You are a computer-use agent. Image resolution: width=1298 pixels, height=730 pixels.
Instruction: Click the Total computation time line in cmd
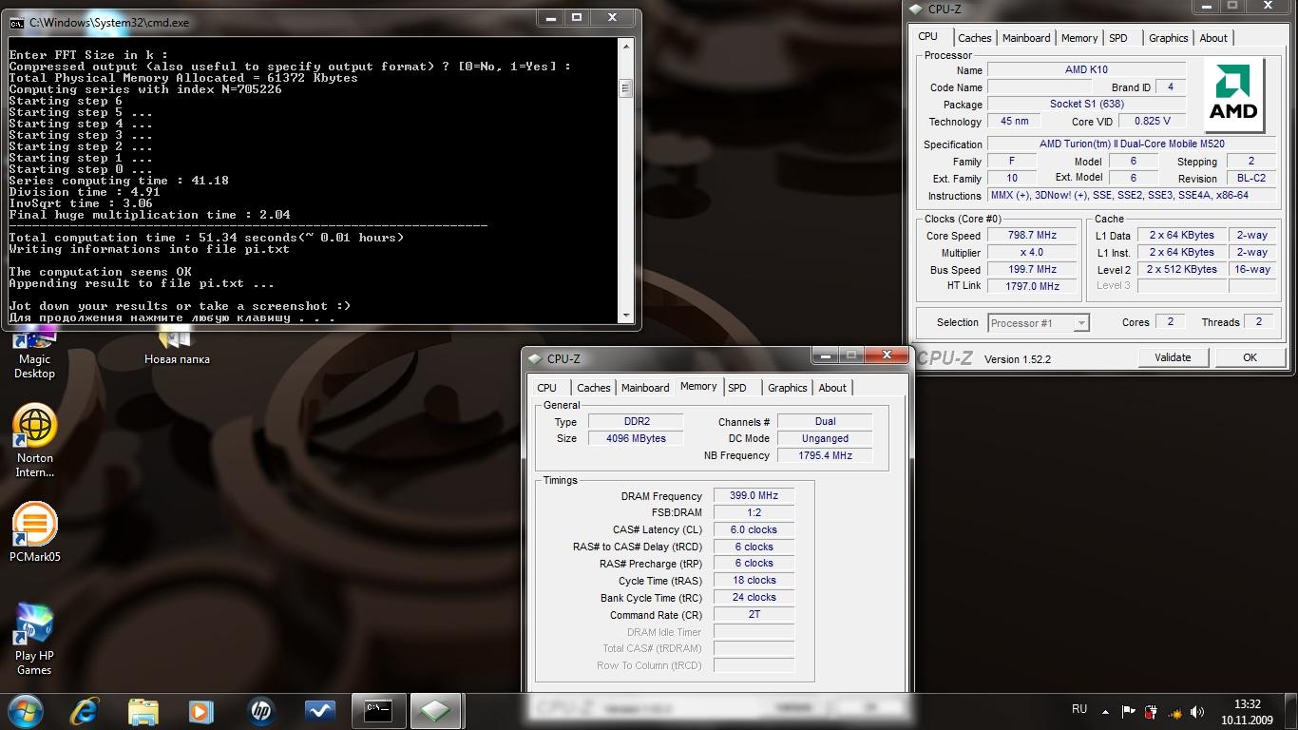click(206, 238)
